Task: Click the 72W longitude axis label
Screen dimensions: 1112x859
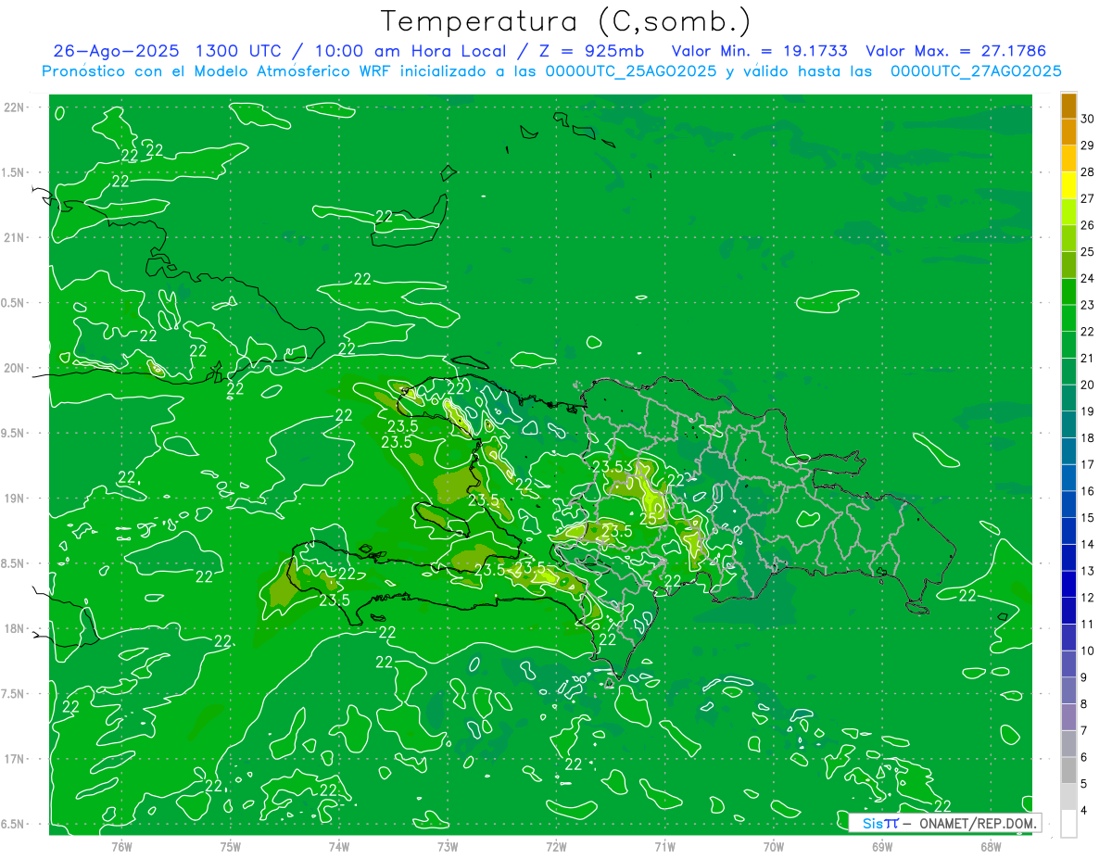Action: coord(556,846)
